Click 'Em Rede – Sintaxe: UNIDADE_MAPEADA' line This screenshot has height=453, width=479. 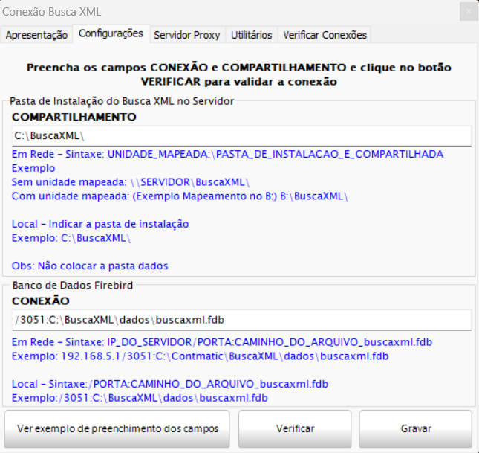227,154
